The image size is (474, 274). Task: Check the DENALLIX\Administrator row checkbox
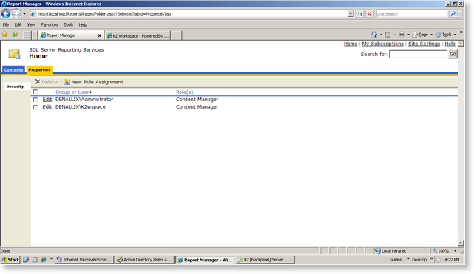(35, 100)
